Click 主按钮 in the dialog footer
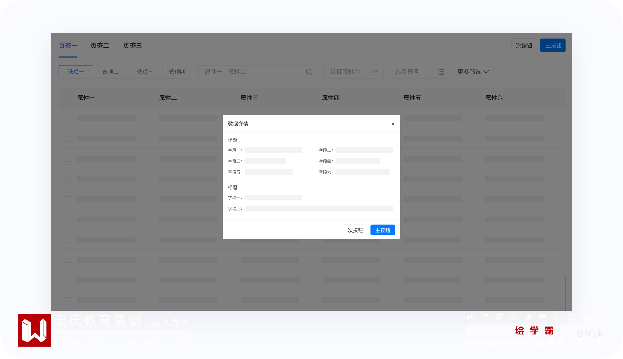The width and height of the screenshot is (623, 359). (x=382, y=230)
